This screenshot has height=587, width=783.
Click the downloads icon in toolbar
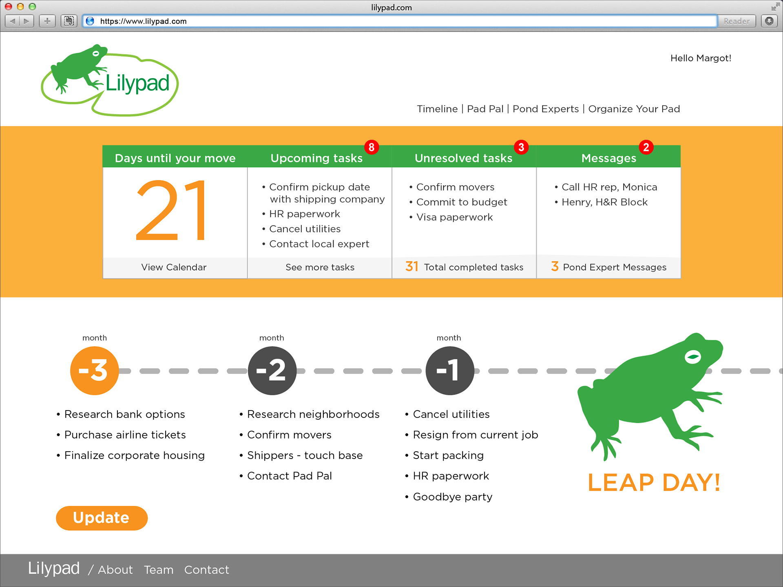769,21
